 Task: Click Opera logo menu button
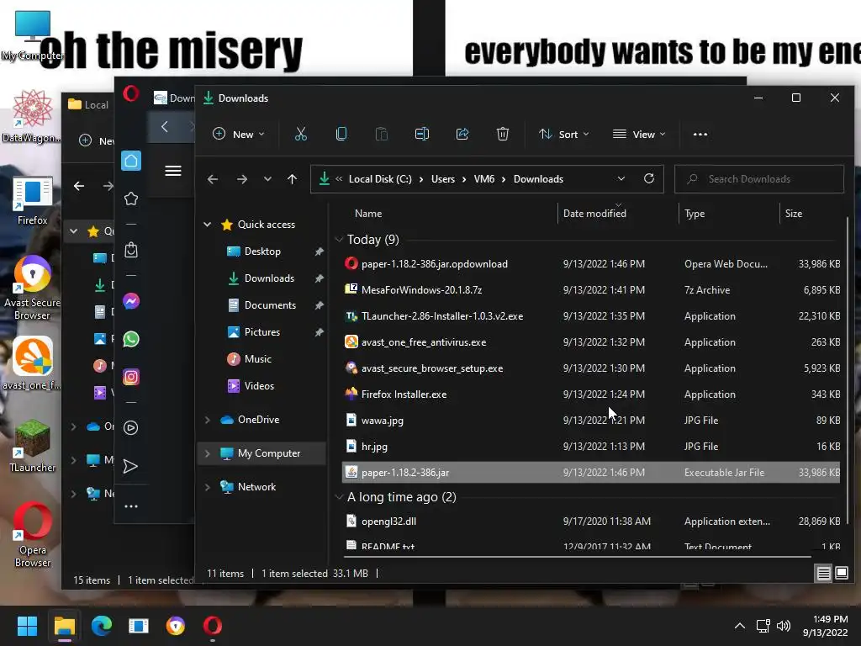[130, 93]
